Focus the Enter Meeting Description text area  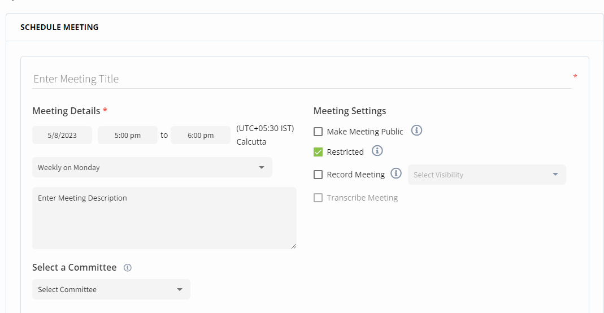[164, 218]
